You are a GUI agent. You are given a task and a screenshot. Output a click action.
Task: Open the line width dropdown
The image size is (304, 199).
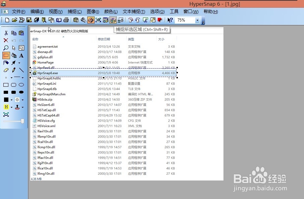point(11,78)
